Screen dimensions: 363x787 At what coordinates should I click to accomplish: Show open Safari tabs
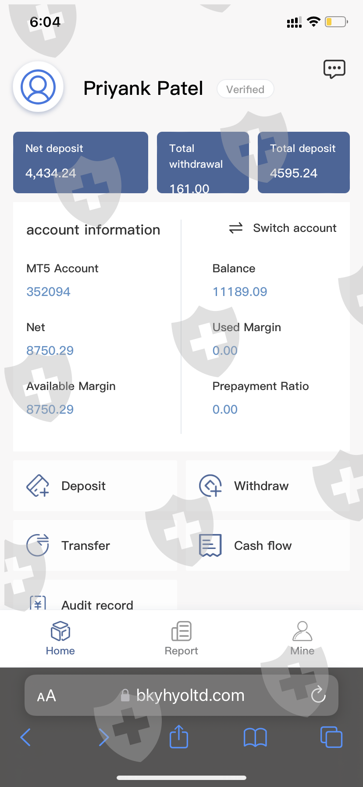point(331,737)
